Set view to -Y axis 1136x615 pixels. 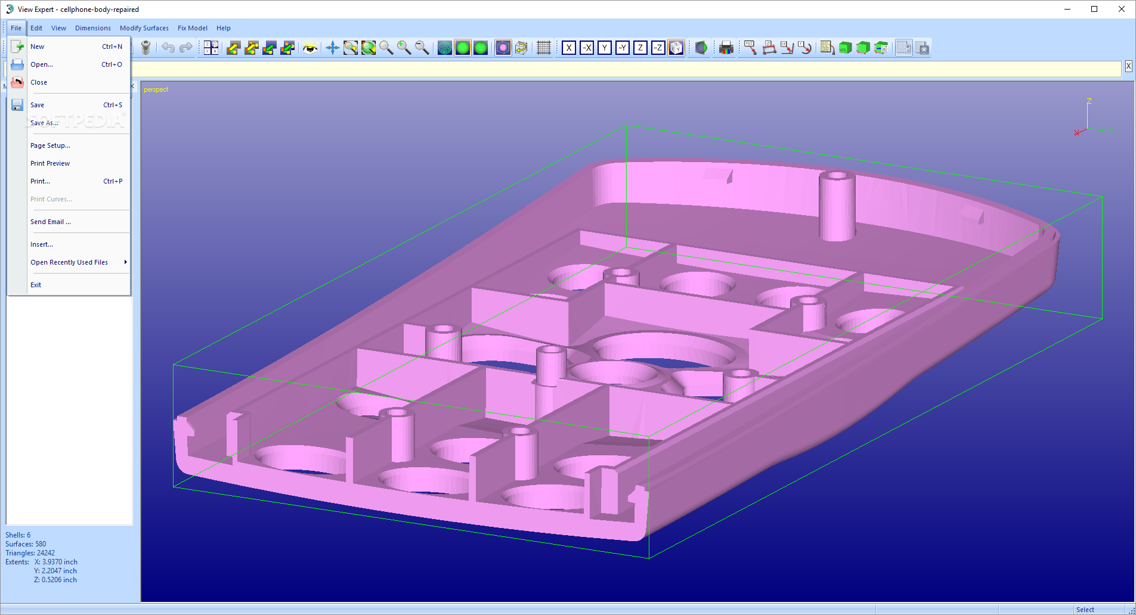click(623, 48)
